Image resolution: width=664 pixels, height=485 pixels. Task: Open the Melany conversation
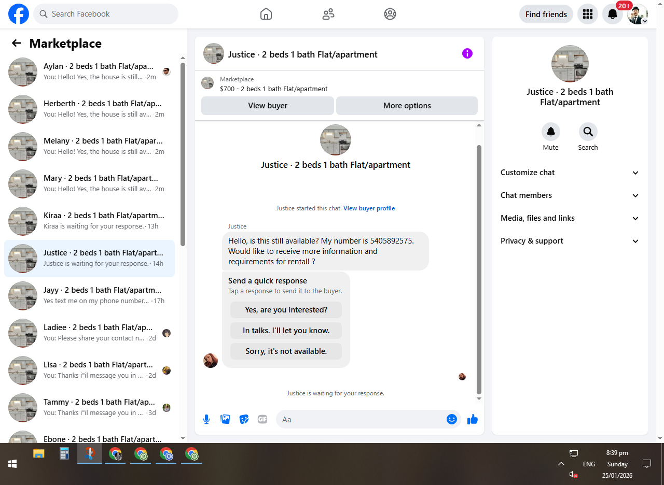(89, 147)
